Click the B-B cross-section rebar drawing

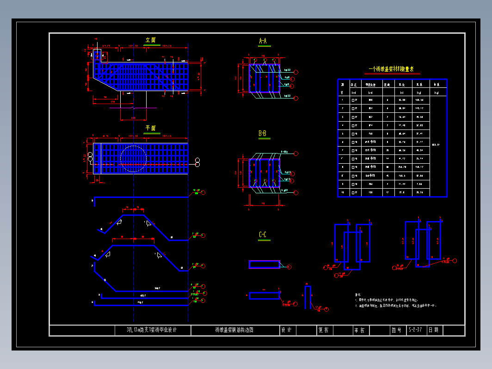pyautogui.click(x=264, y=173)
